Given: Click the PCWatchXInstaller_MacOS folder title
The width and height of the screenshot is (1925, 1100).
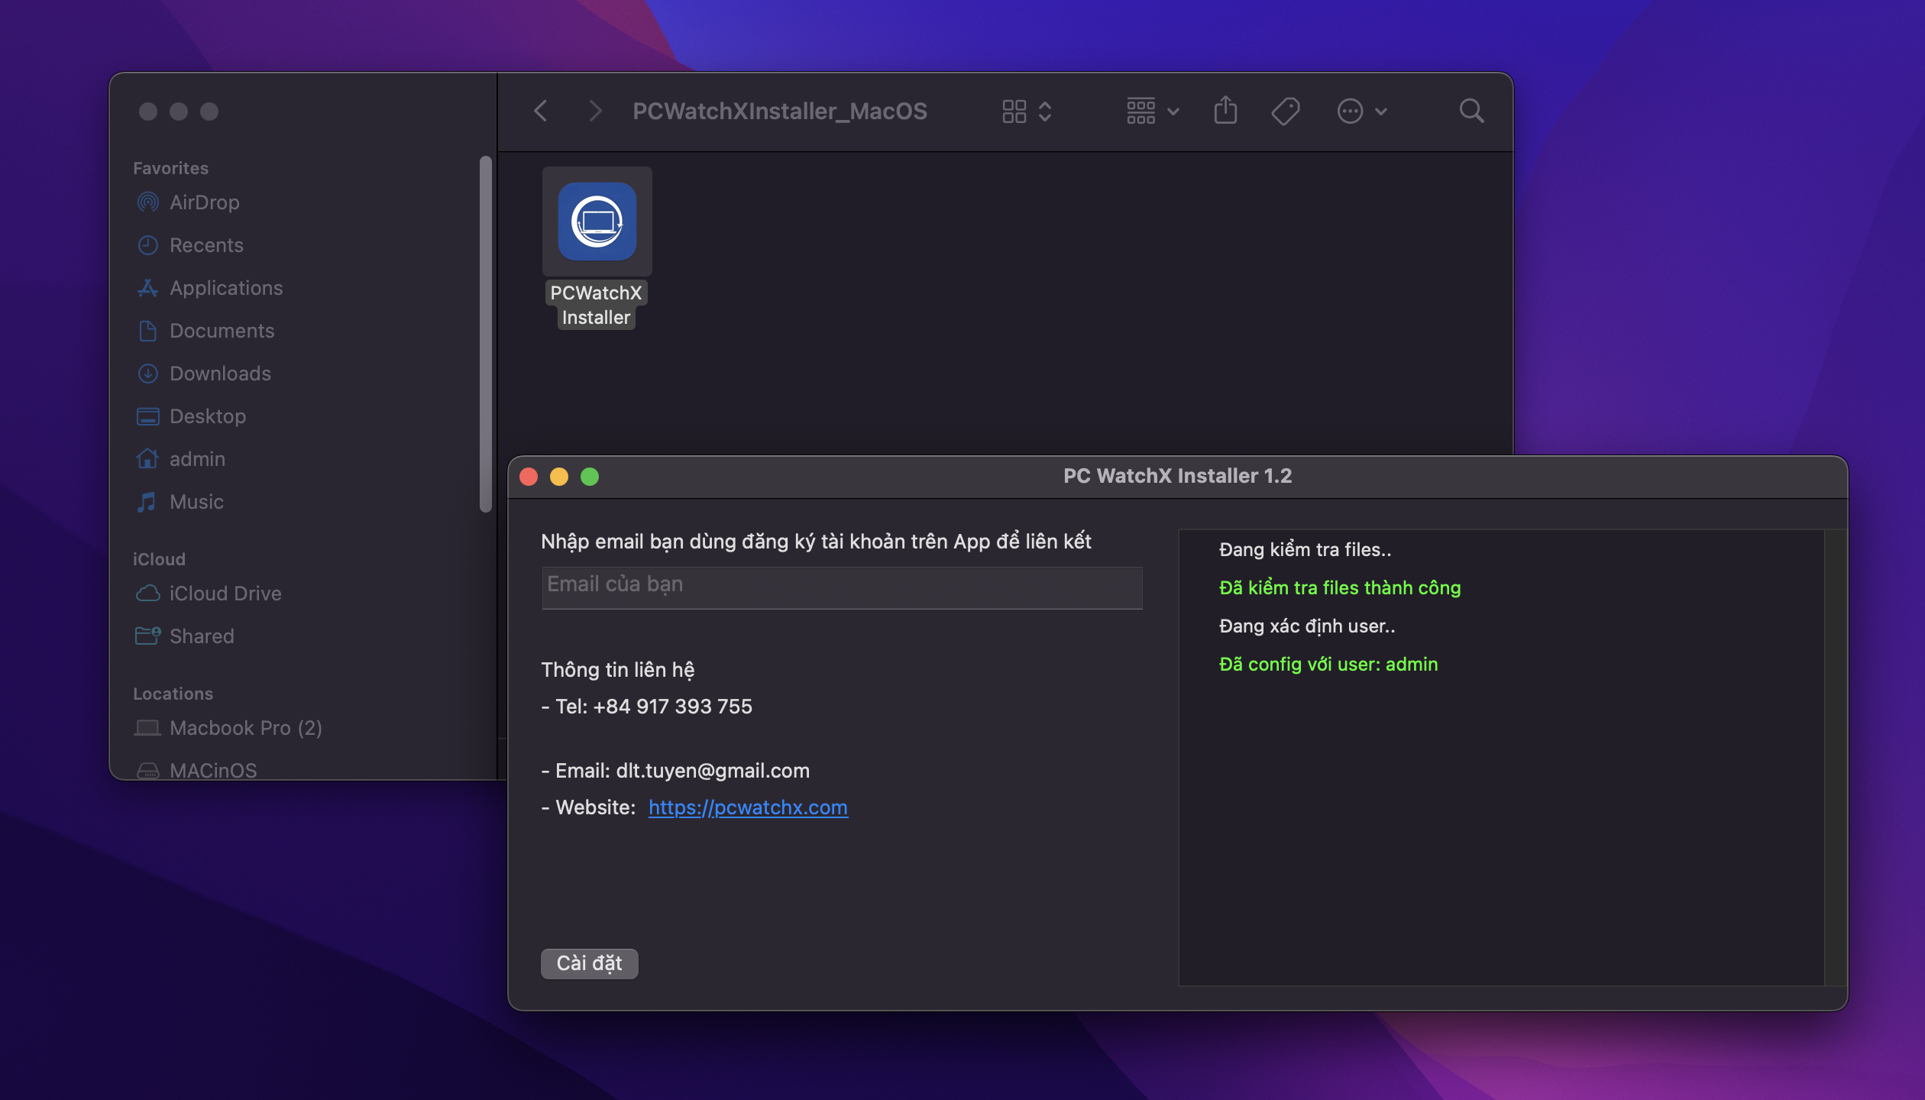Looking at the screenshot, I should tap(780, 112).
